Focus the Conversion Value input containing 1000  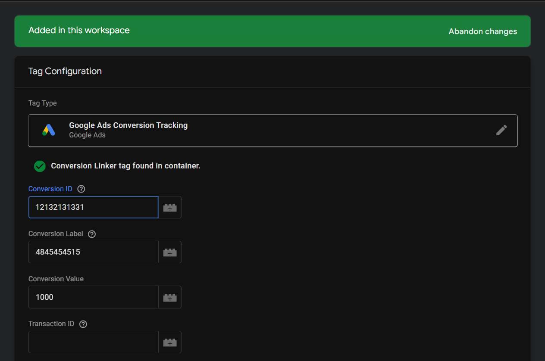(x=94, y=297)
